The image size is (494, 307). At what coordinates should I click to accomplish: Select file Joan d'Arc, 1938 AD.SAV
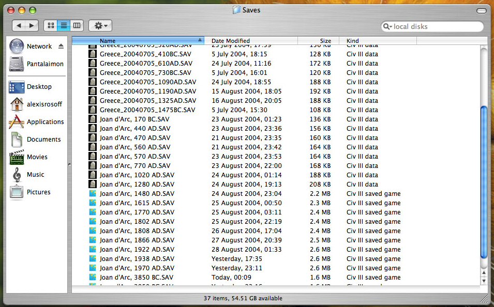pyautogui.click(x=137, y=258)
